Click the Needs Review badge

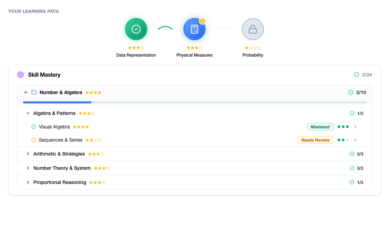pos(315,140)
